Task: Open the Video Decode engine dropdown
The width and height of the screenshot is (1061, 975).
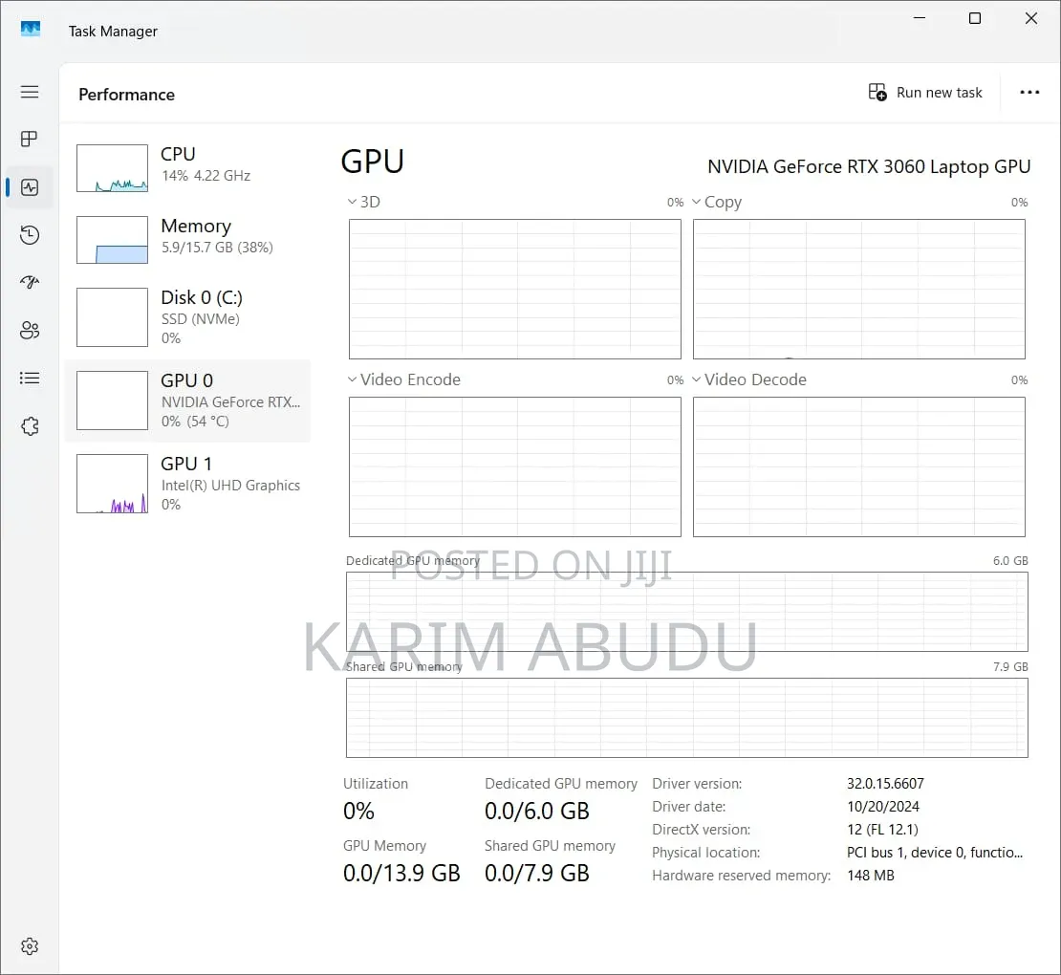Action: pyautogui.click(x=749, y=379)
